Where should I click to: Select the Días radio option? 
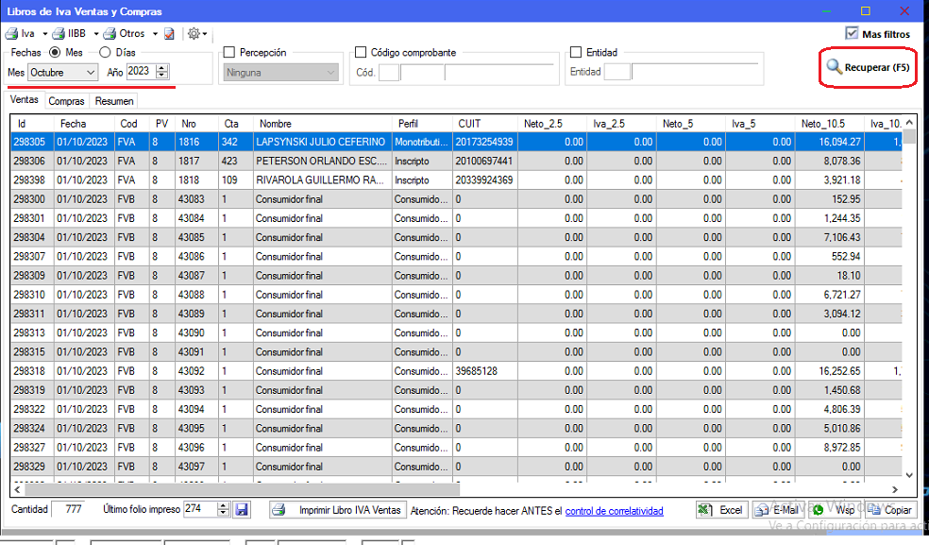pyautogui.click(x=105, y=53)
